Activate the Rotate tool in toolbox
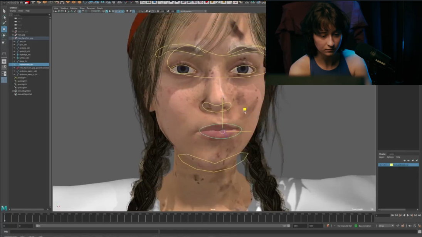Image resolution: width=422 pixels, height=237 pixels. click(x=4, y=35)
